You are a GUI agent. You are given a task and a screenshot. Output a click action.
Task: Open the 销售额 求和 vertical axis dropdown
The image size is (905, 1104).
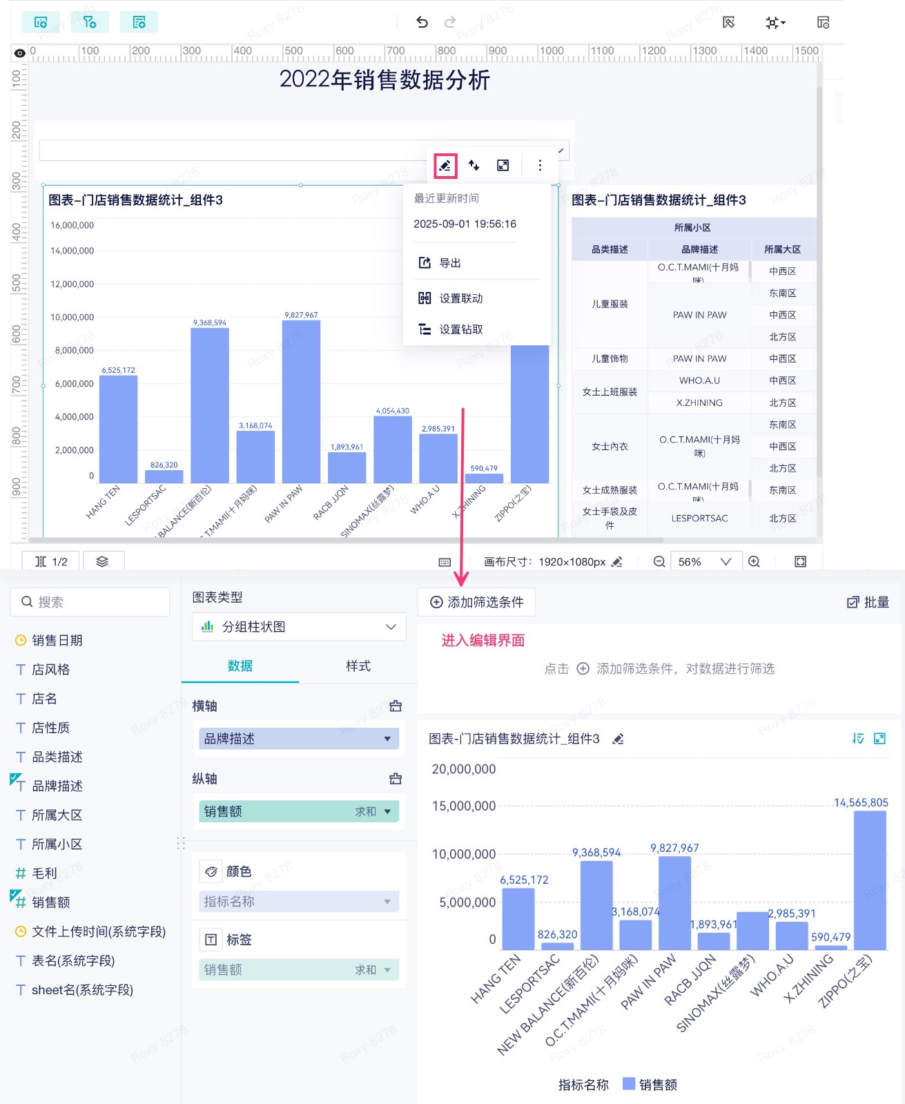click(299, 811)
